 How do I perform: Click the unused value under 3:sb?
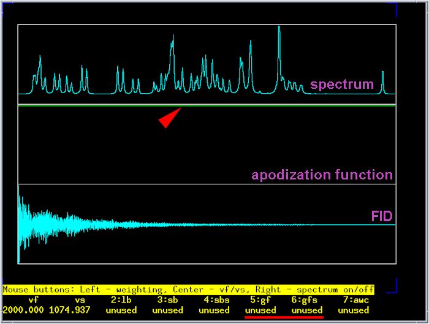pyautogui.click(x=168, y=311)
